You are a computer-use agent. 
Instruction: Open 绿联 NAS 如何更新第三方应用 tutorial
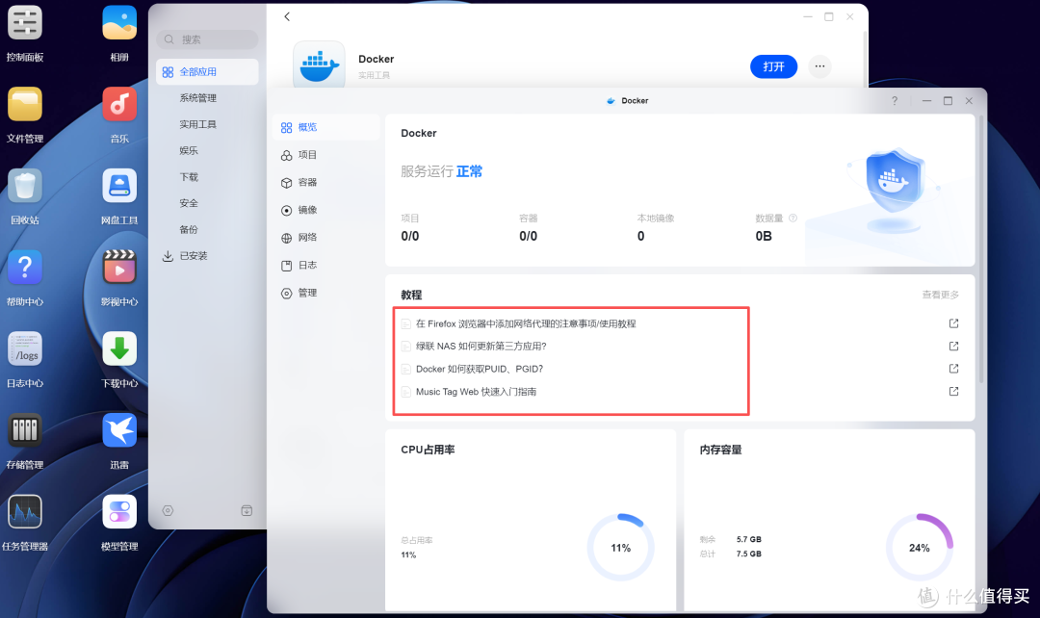coord(481,347)
